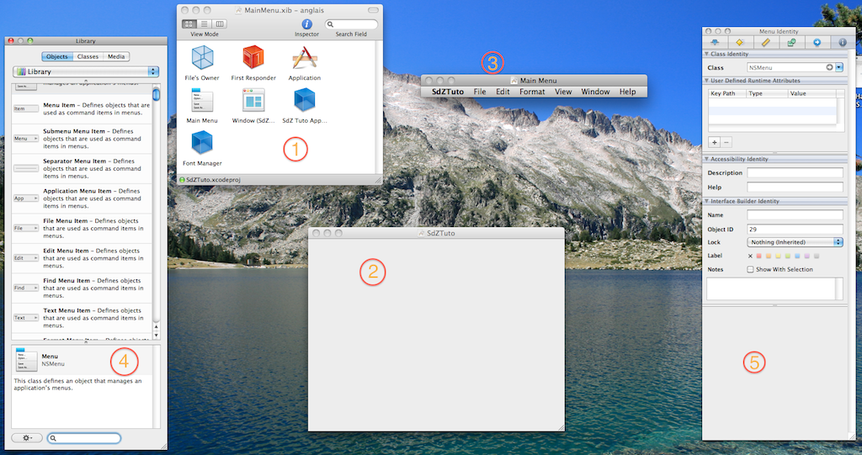This screenshot has height=455, width=862.
Task: Choose the blue label color
Action: coord(797,256)
